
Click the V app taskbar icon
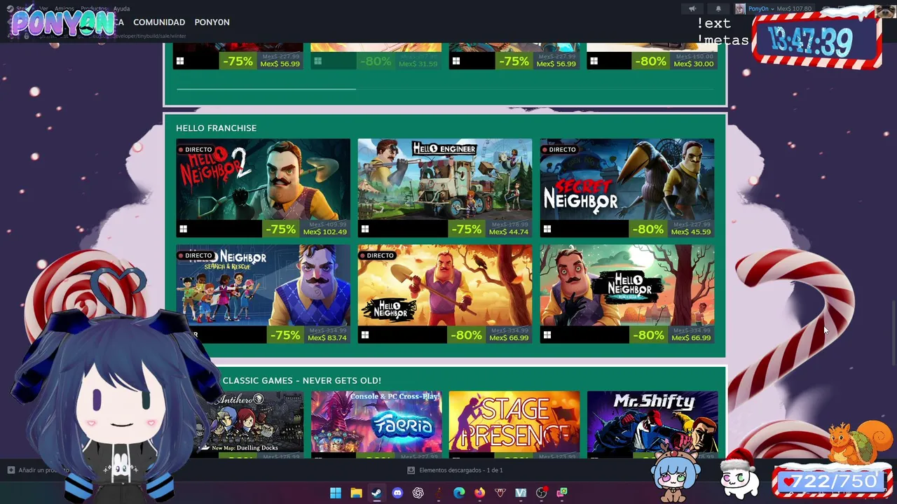(521, 493)
